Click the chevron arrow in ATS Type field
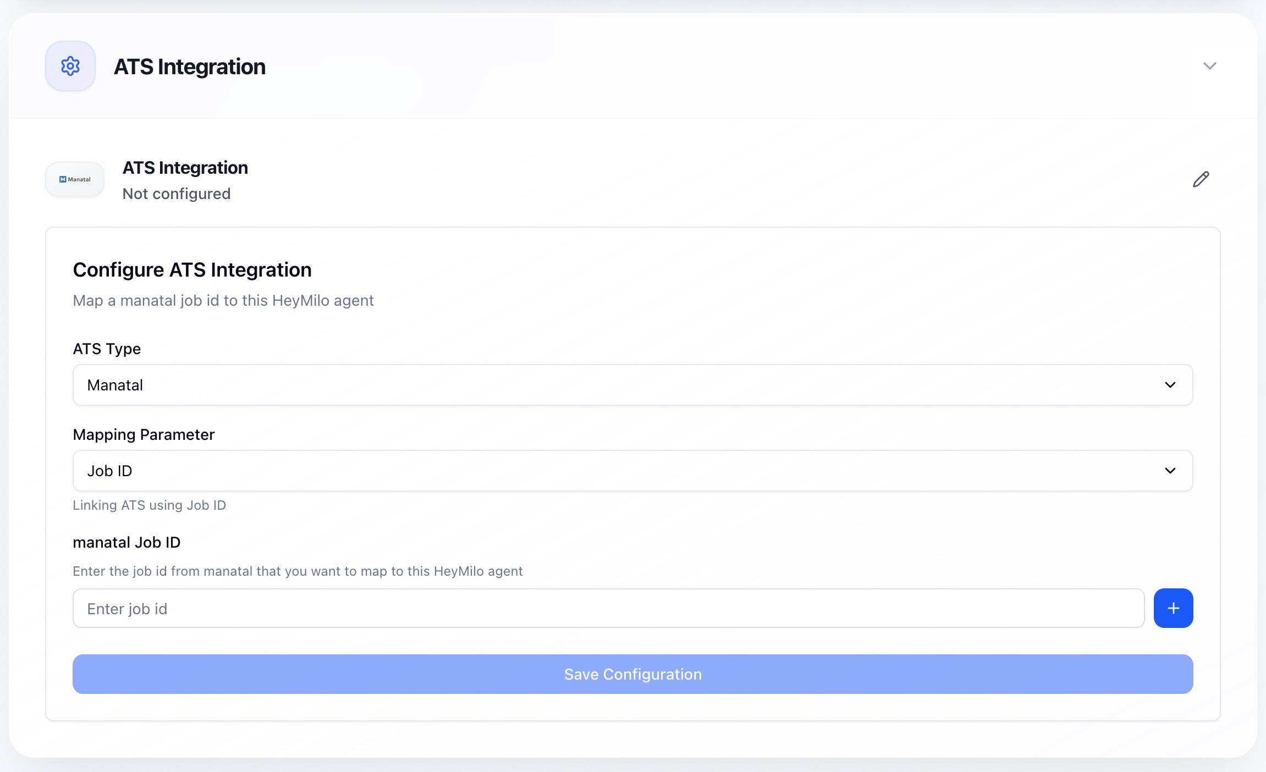The image size is (1266, 772). pyautogui.click(x=1170, y=385)
